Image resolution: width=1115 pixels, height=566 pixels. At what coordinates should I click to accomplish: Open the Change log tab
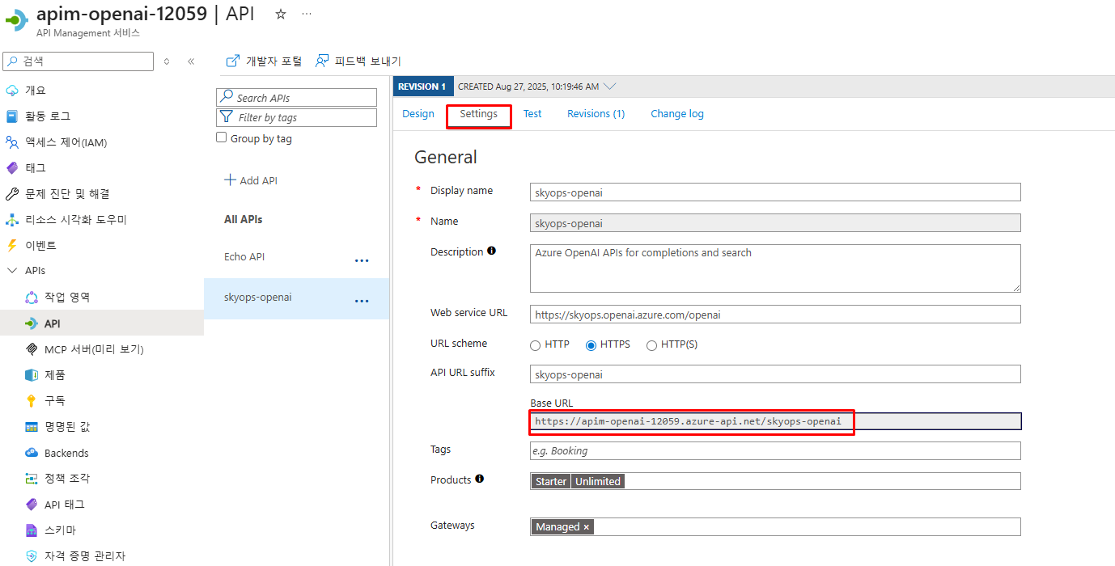pos(676,113)
